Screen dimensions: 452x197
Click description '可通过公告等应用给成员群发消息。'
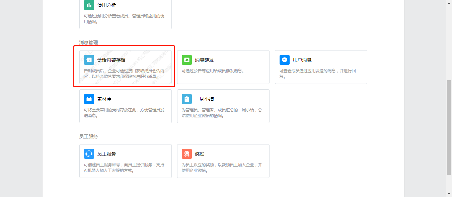[213, 71]
